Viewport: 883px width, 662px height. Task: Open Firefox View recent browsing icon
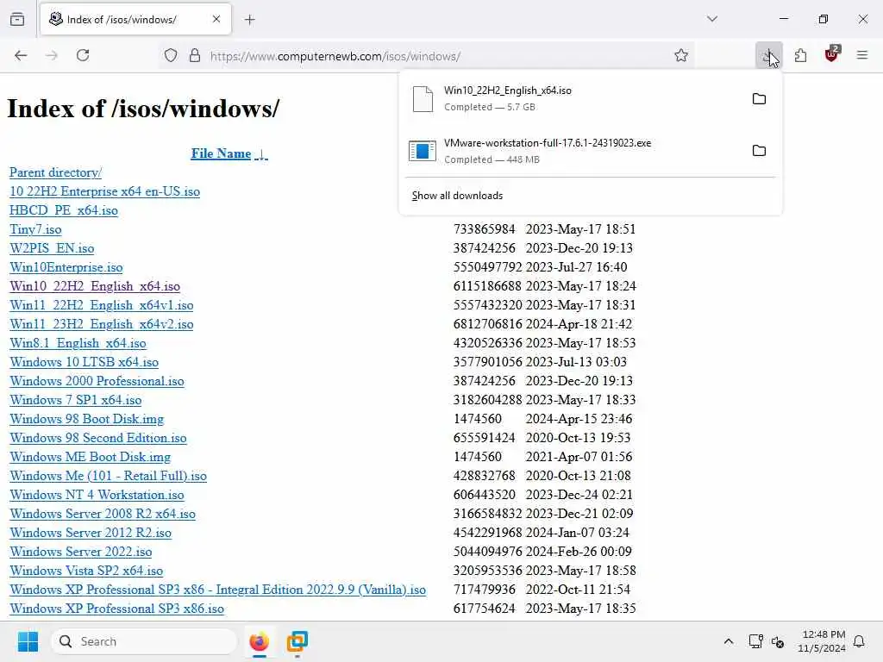(17, 19)
